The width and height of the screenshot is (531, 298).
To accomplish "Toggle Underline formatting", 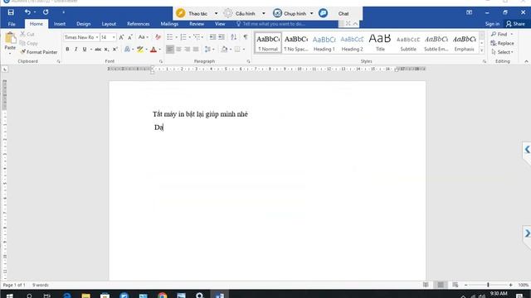I will click(x=85, y=50).
